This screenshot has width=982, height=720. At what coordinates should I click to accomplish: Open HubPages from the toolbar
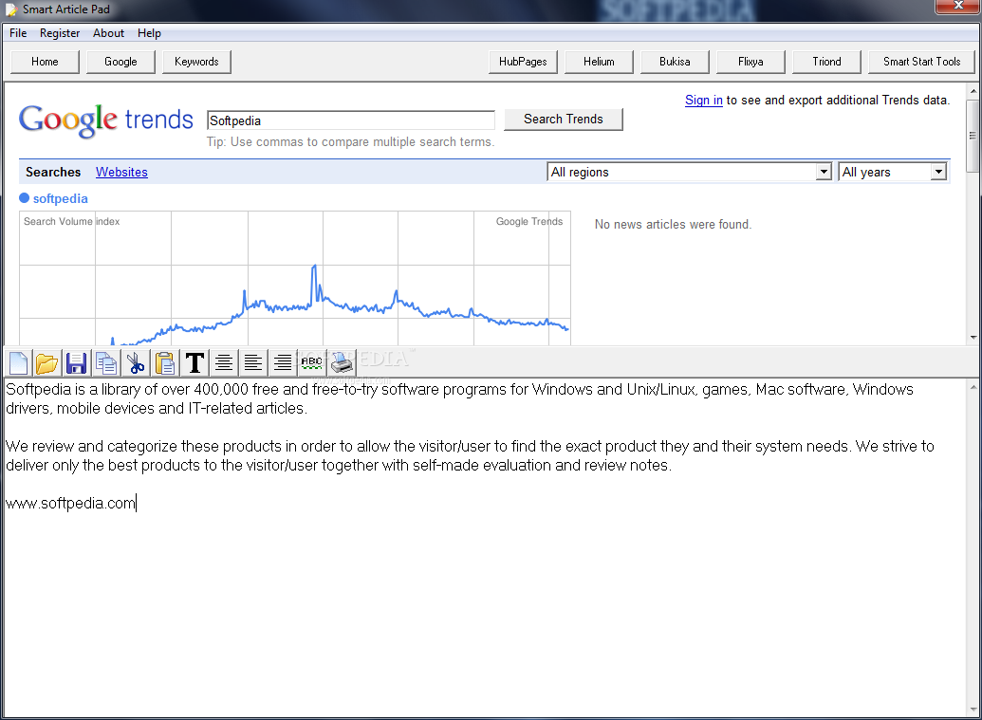click(x=523, y=62)
